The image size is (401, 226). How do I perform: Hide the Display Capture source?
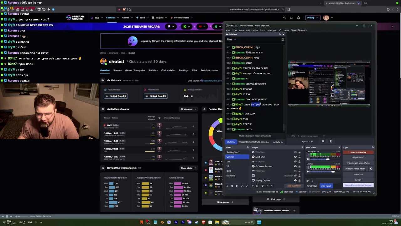pyautogui.click(x=295, y=180)
